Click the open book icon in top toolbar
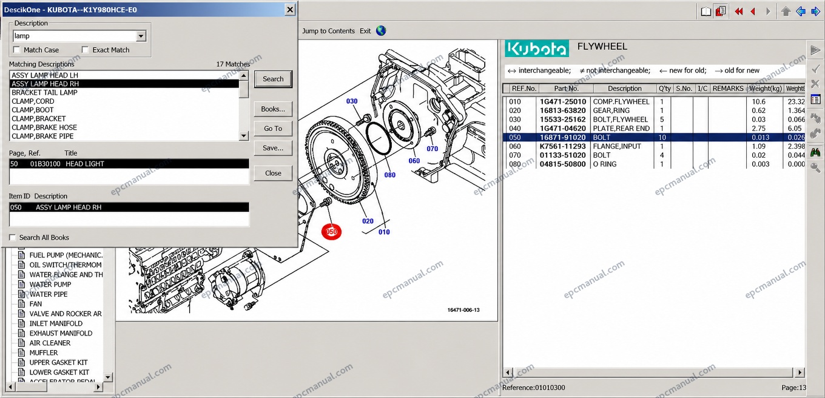The height and width of the screenshot is (398, 825). pos(706,12)
